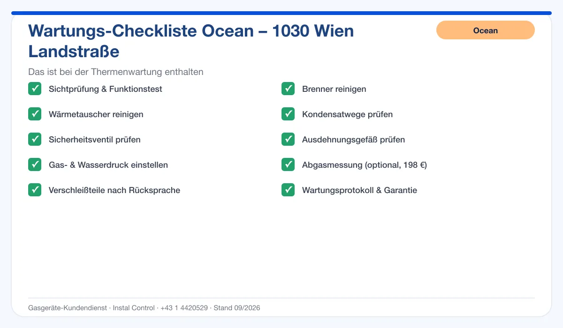Click the label 'Brenner reinigen'
This screenshot has height=328, width=563.
pos(334,89)
